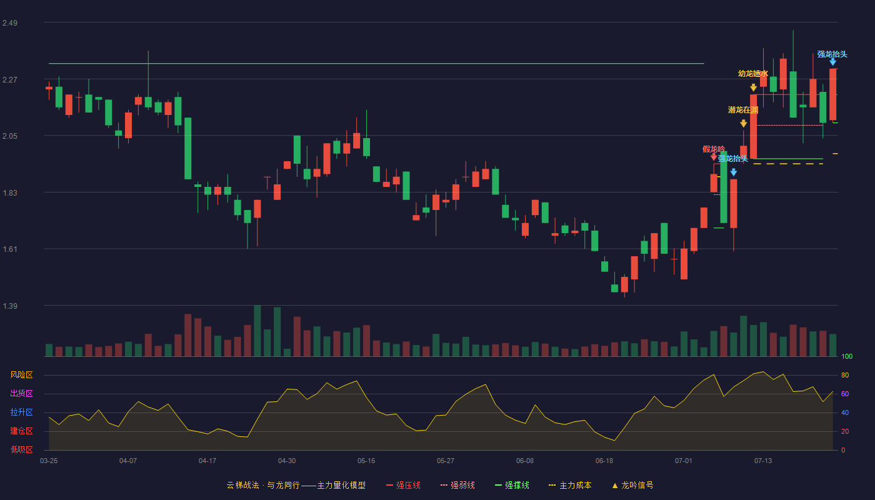This screenshot has width=875, height=500.
Task: Click the 40 indicator axis value
Action: click(845, 412)
